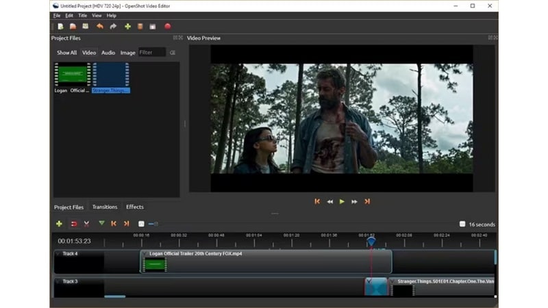Switch to the Transitions tab

click(x=105, y=207)
